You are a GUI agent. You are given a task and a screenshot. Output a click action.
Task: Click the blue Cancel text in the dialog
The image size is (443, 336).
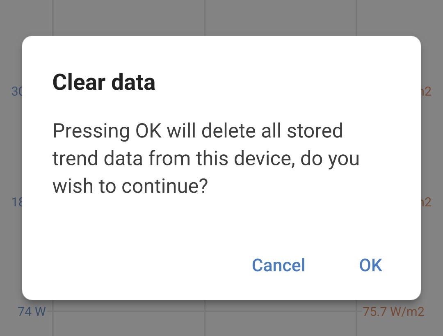278,265
